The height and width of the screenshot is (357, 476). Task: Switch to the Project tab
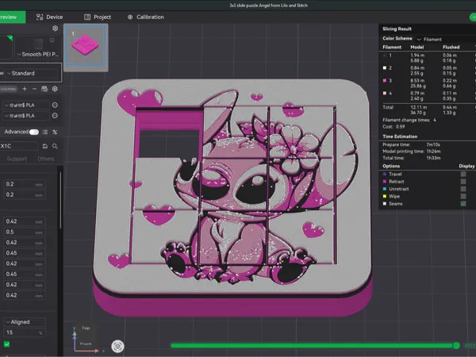[98, 17]
